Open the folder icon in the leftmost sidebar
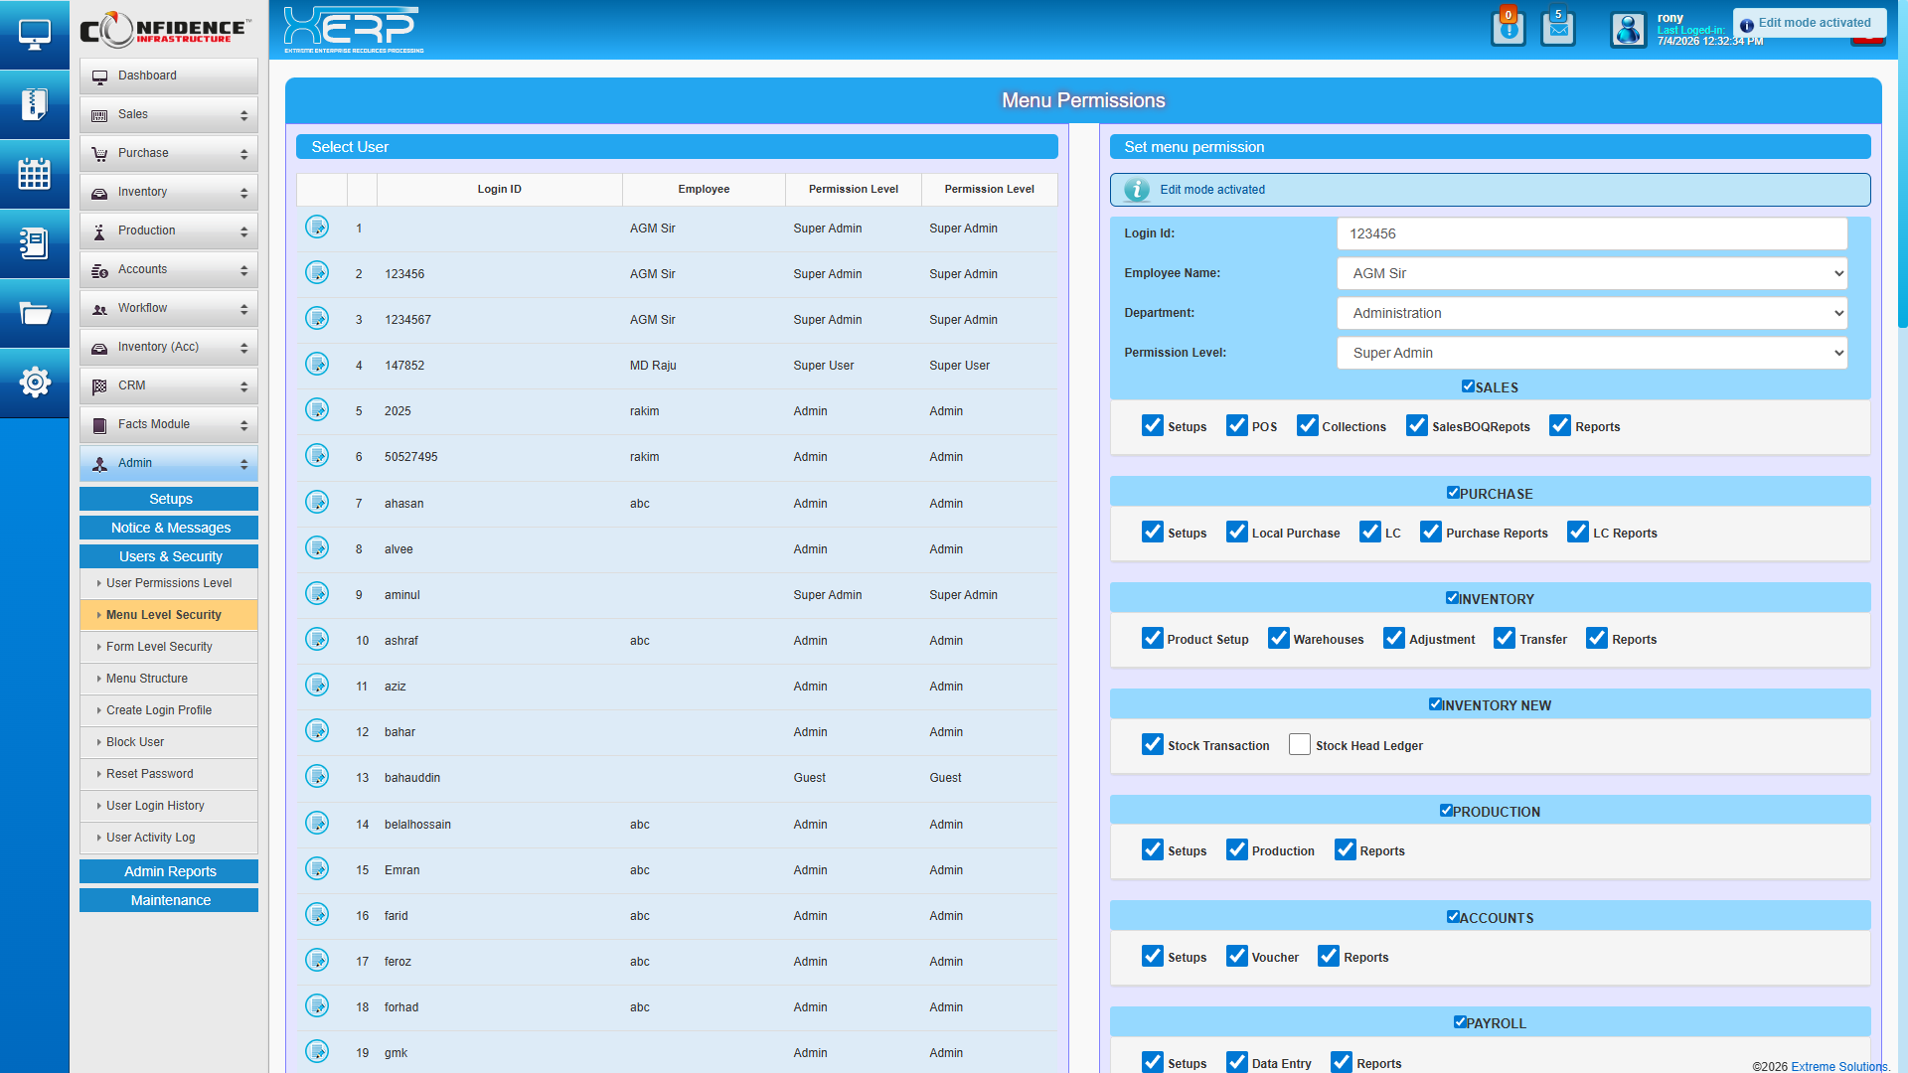Image resolution: width=1908 pixels, height=1073 pixels. click(x=35, y=313)
